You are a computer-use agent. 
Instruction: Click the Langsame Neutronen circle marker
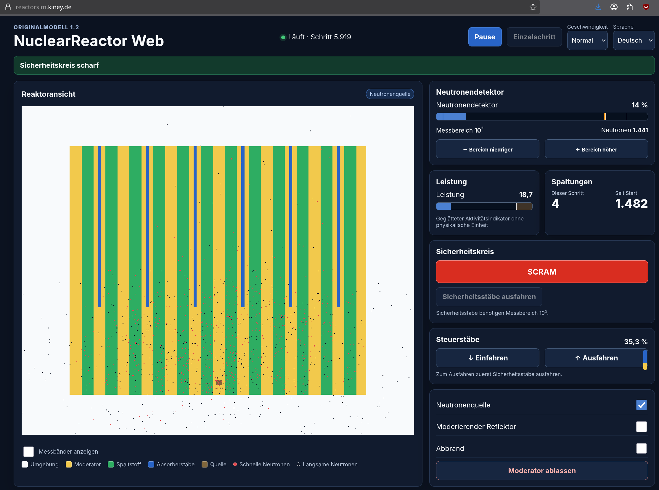pyautogui.click(x=298, y=464)
